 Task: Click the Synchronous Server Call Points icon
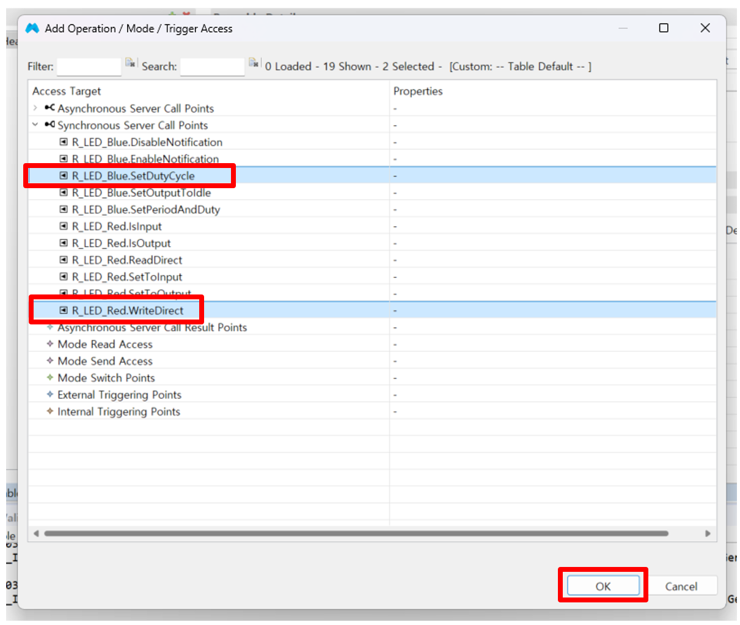49,125
